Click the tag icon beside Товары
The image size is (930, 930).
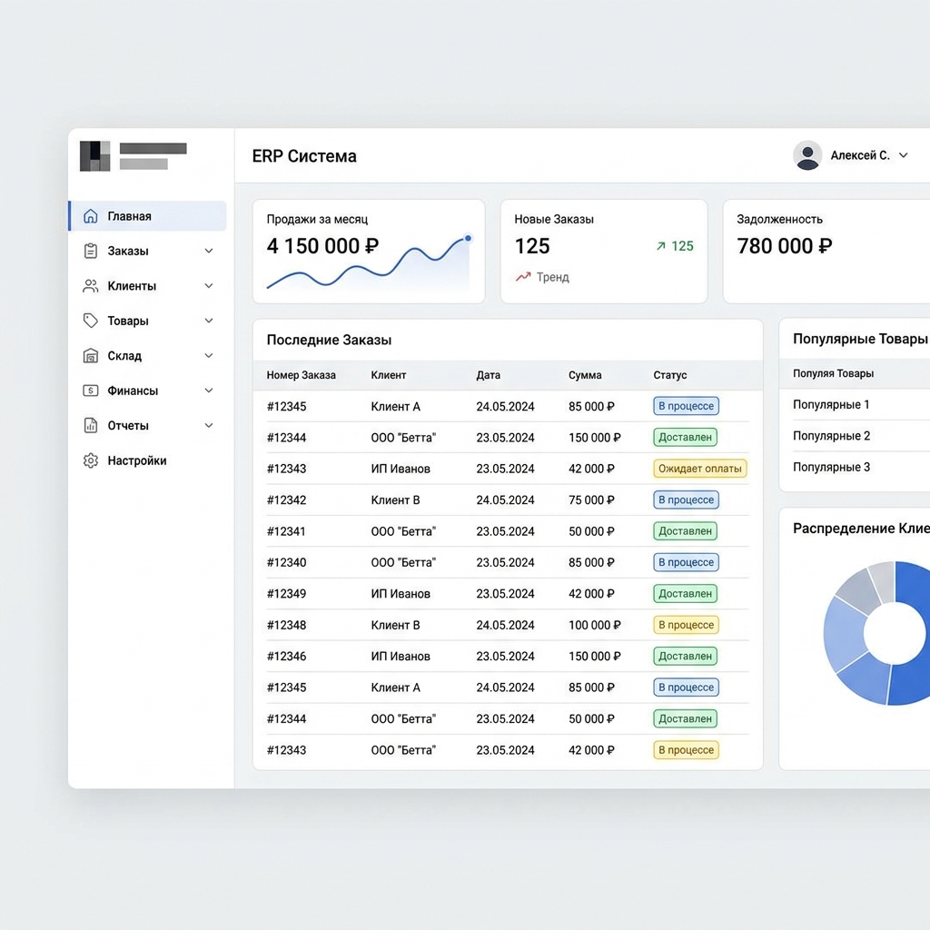pos(90,321)
